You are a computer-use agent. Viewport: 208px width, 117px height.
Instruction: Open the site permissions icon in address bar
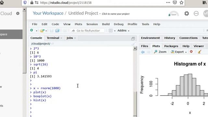[x=37, y=3]
